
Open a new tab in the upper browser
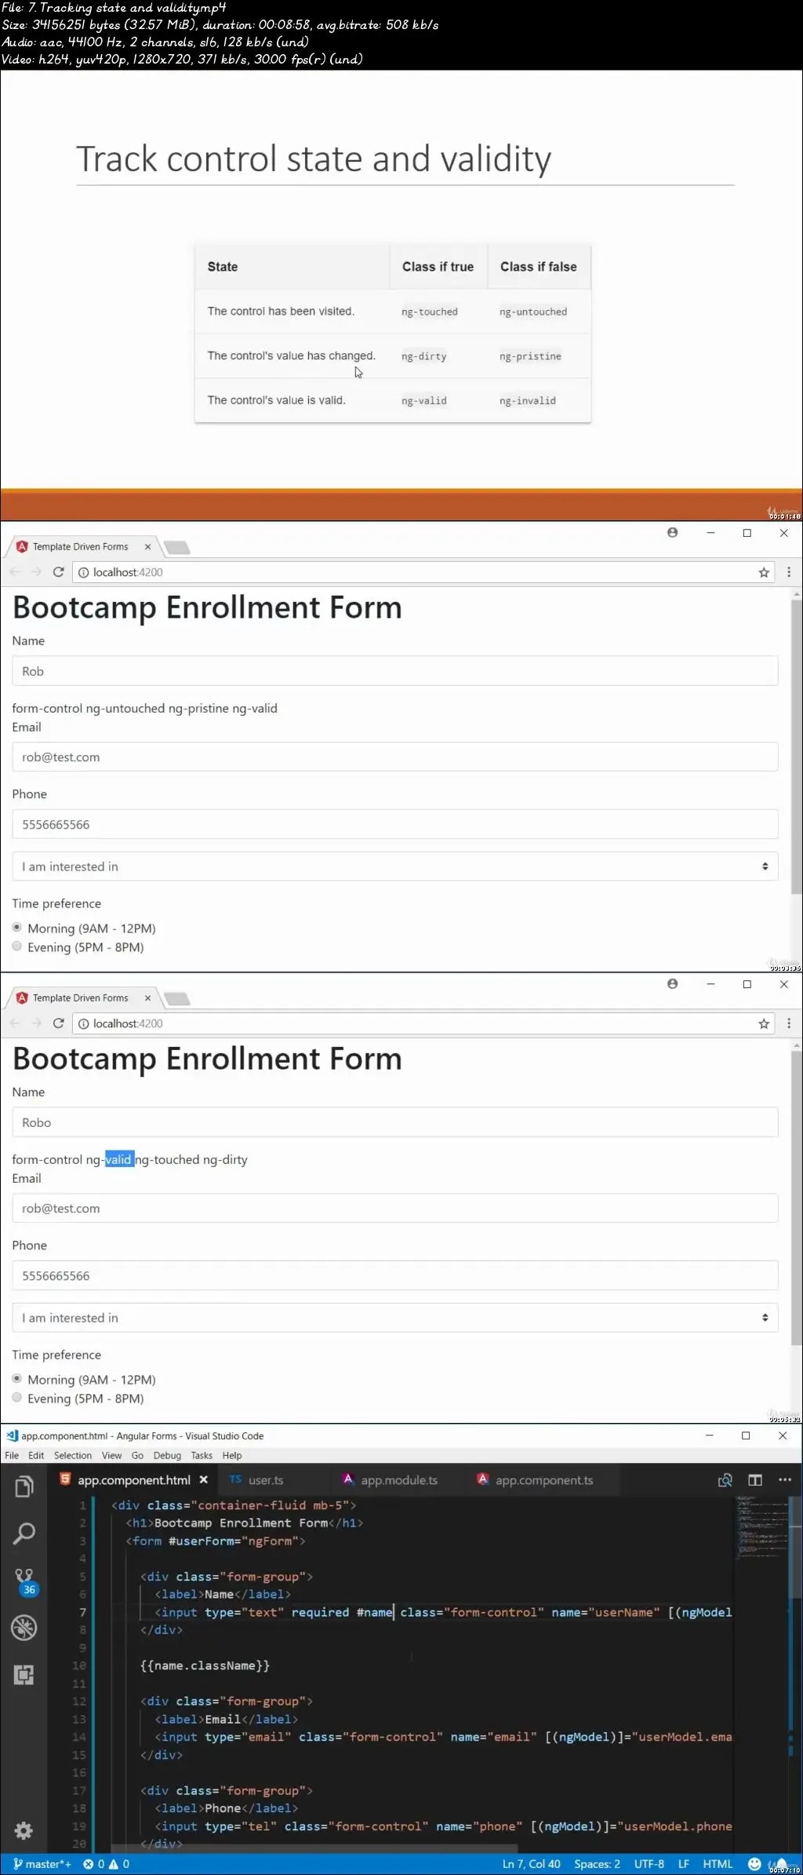pos(176,547)
